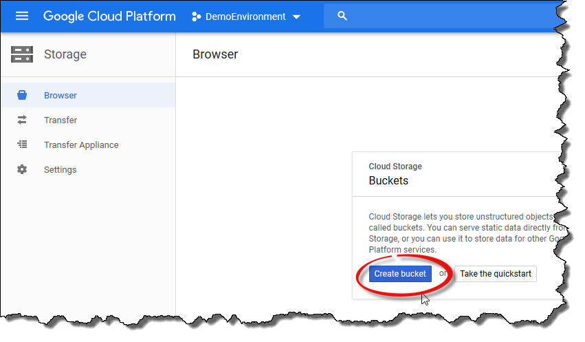Click the Storage heading text
The height and width of the screenshot is (342, 585).
65,54
